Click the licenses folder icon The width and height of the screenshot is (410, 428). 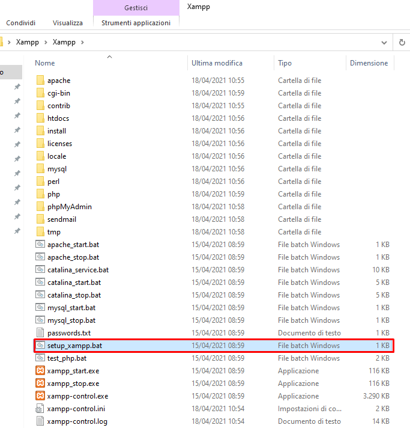[40, 143]
